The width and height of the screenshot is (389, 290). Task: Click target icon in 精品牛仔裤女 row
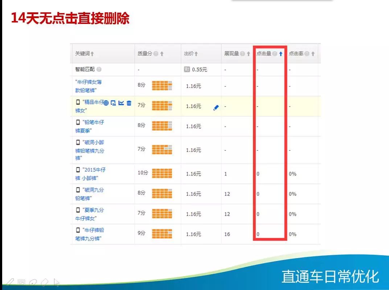click(106, 103)
